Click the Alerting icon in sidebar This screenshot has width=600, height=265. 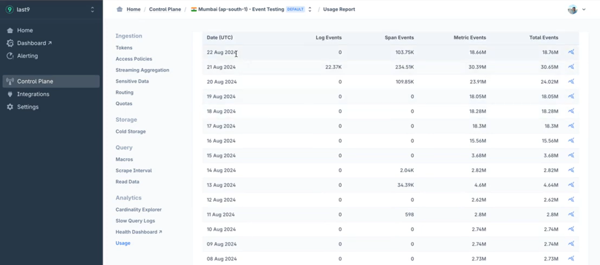[10, 56]
